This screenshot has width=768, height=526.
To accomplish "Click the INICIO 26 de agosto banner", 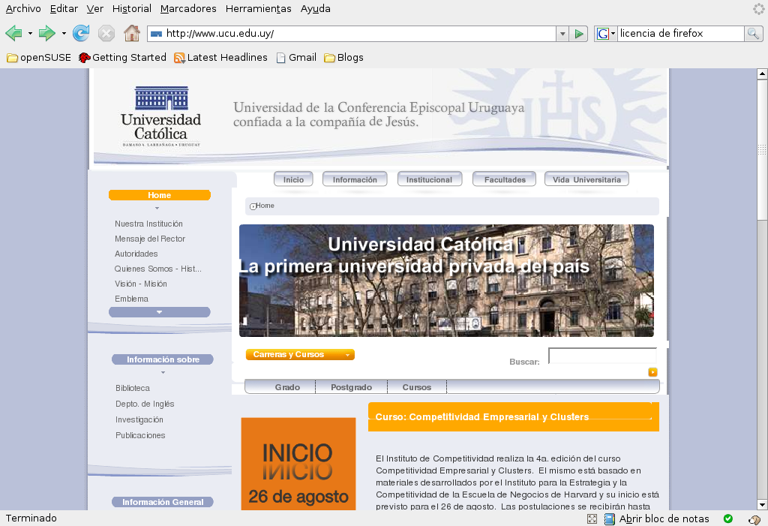I will tap(298, 464).
